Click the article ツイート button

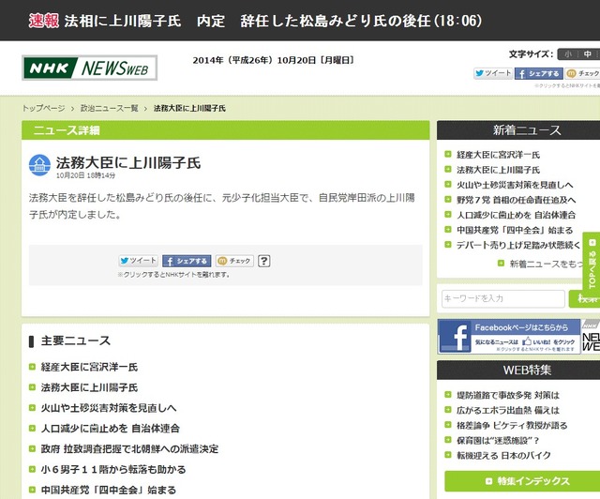(x=138, y=261)
